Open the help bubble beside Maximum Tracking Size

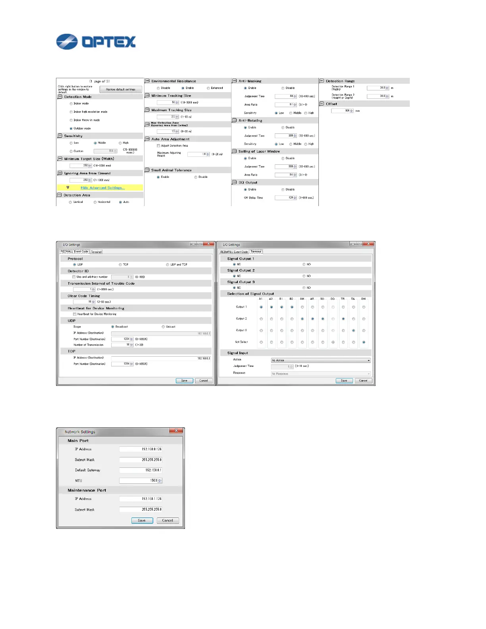147,110
